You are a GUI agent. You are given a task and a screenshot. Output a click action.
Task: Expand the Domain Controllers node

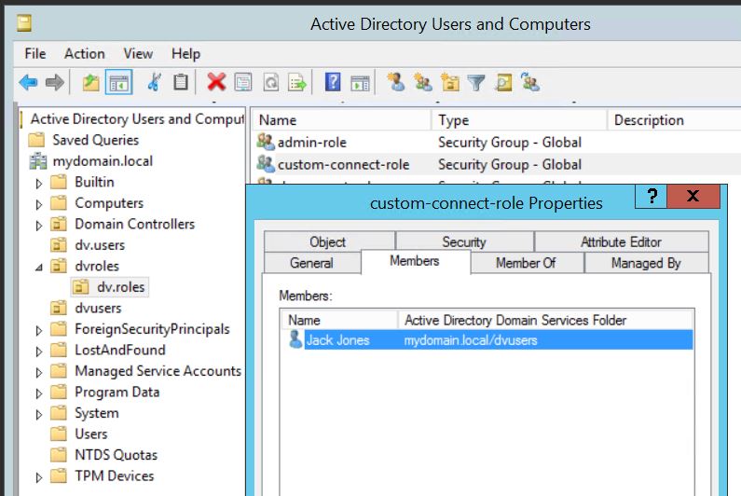point(39,225)
